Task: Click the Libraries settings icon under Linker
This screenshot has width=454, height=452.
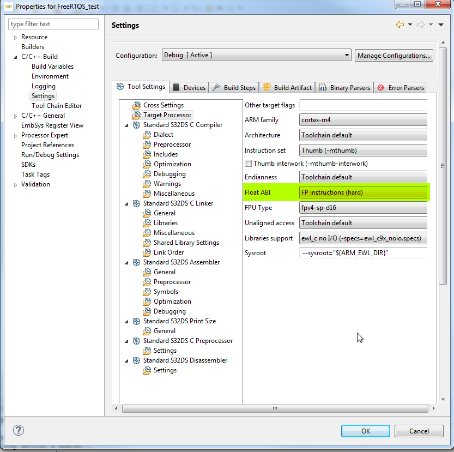Action: click(x=147, y=223)
